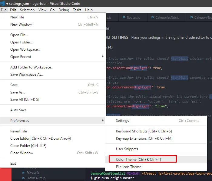212x181 pixels.
Task: Switch to the Routes.js editor tab
Action: 133,17
